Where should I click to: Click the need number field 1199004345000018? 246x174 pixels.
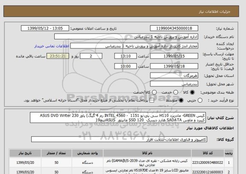(x=174, y=28)
